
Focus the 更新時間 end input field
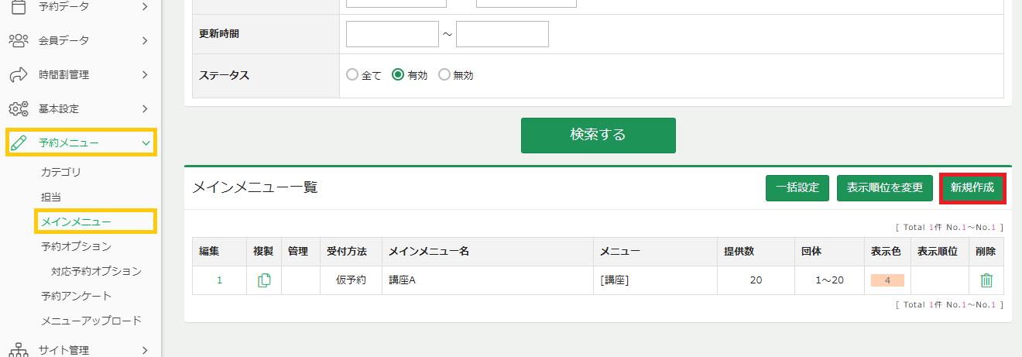tap(502, 34)
